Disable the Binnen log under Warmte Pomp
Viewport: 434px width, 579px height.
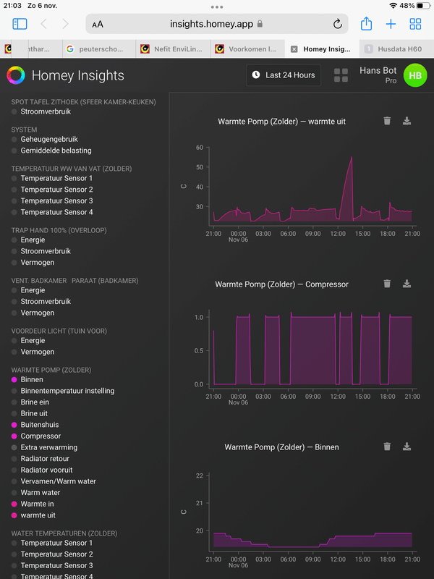point(32,379)
